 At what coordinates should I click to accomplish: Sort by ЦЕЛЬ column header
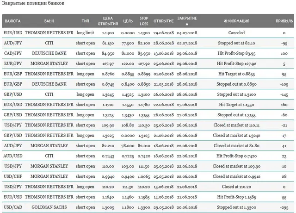point(128,21)
